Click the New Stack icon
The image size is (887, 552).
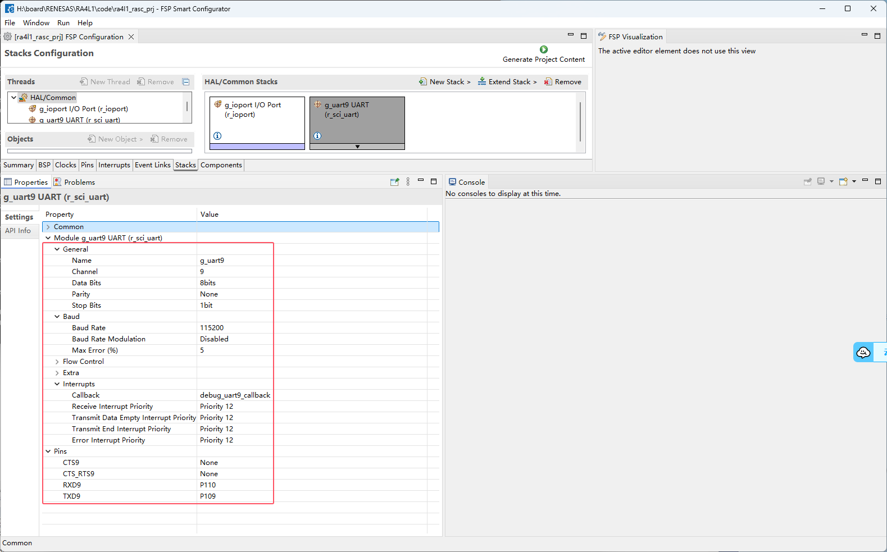tap(422, 82)
